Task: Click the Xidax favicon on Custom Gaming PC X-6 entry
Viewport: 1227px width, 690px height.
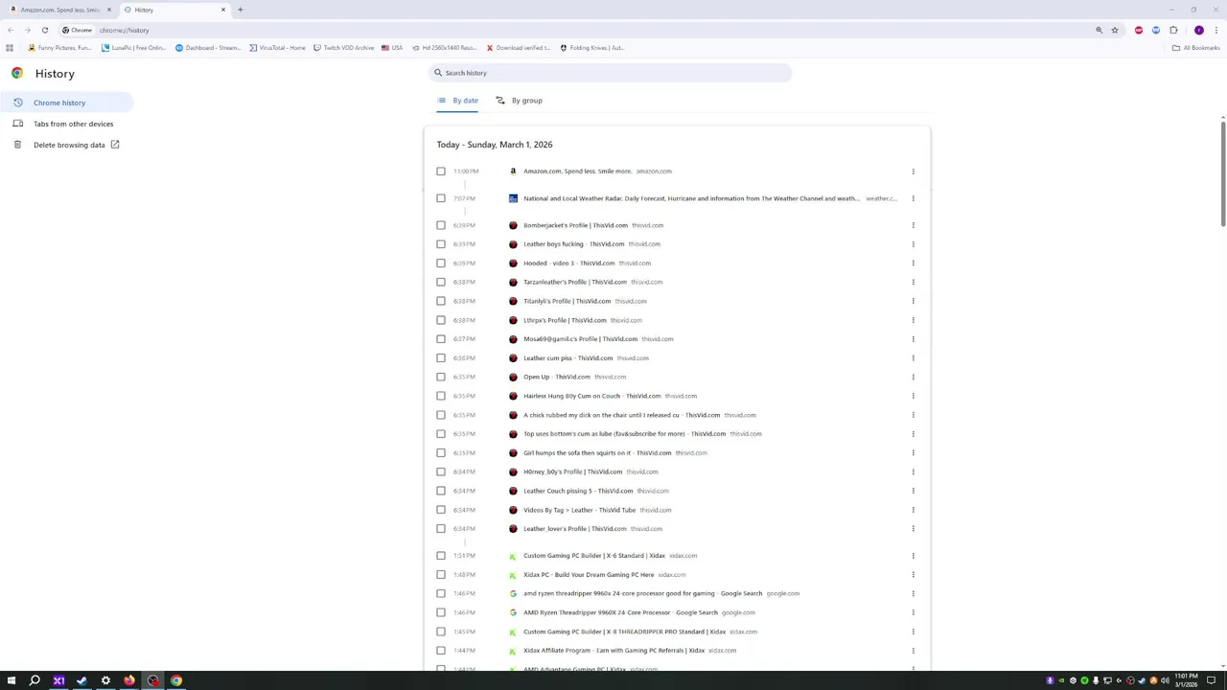Action: tap(513, 556)
